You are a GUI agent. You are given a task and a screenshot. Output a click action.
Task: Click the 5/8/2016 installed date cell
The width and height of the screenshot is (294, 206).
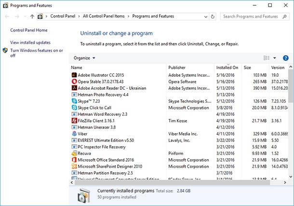tap(224, 108)
